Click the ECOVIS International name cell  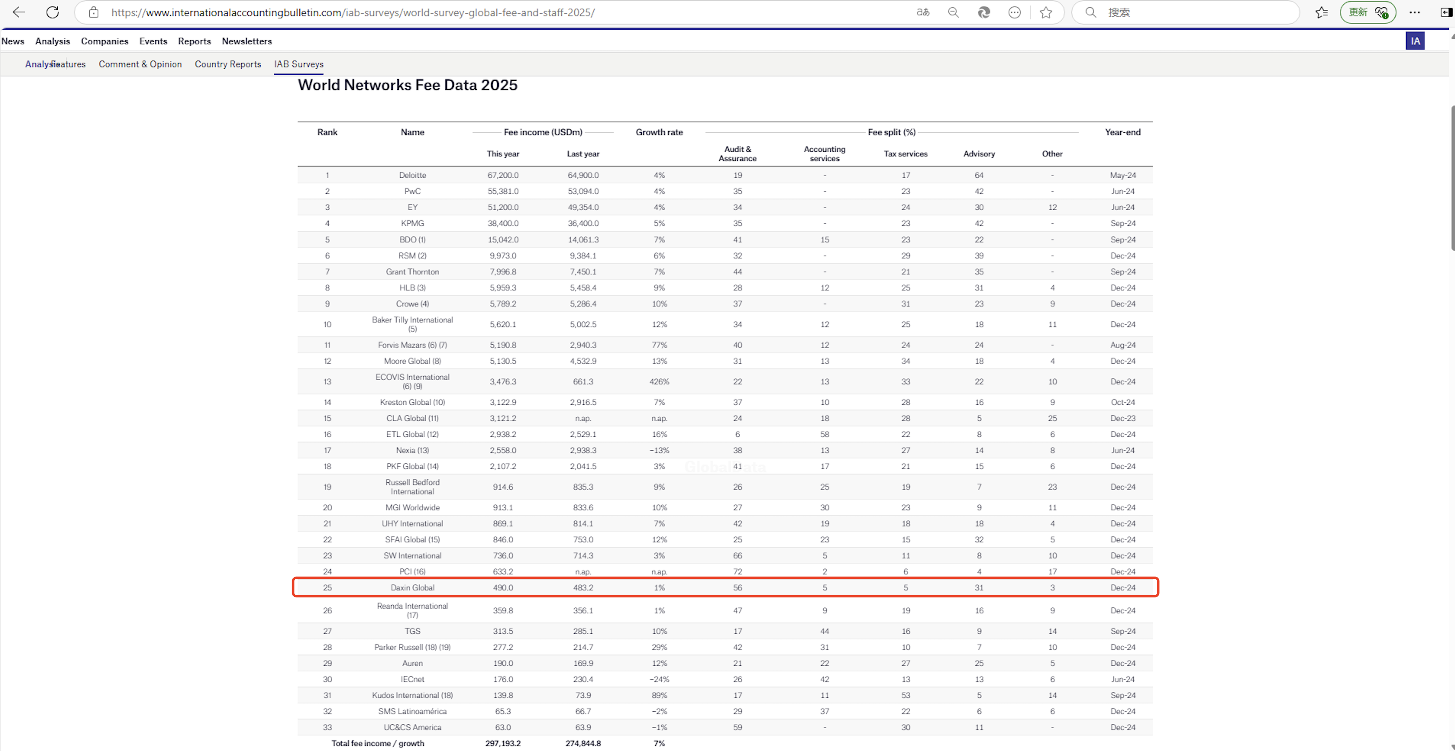(x=412, y=382)
